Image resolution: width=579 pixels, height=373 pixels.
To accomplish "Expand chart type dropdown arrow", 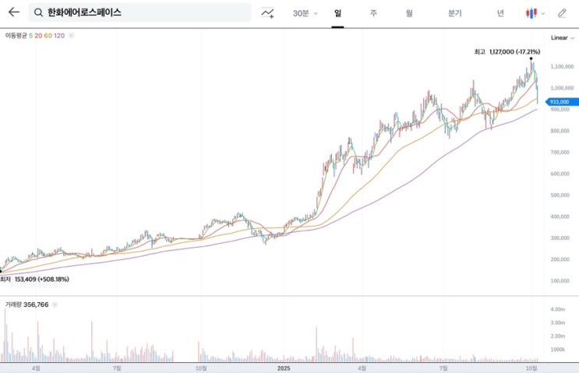I will (543, 13).
